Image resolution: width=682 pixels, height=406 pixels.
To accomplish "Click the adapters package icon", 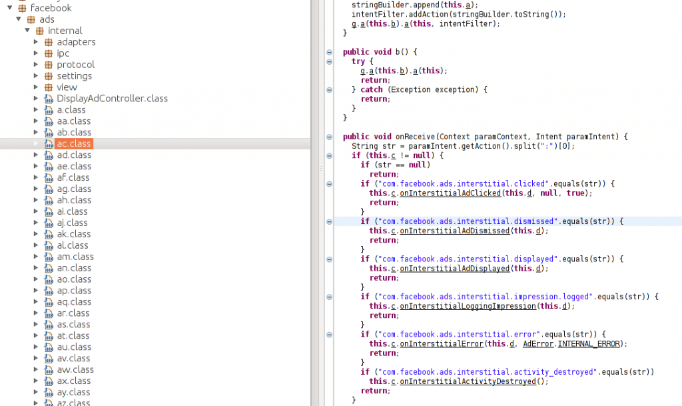I will (x=49, y=42).
